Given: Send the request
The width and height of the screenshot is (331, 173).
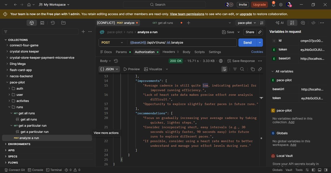Looking at the screenshot, I should (247, 43).
